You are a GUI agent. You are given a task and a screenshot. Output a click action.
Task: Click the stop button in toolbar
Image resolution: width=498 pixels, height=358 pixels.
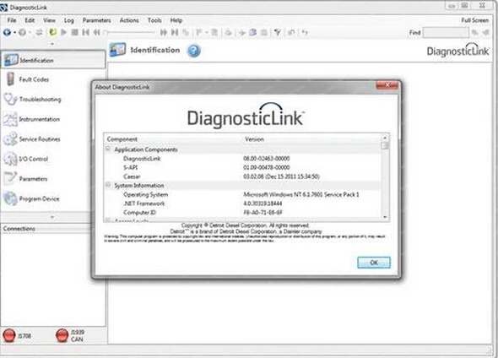pyautogui.click(x=74, y=32)
